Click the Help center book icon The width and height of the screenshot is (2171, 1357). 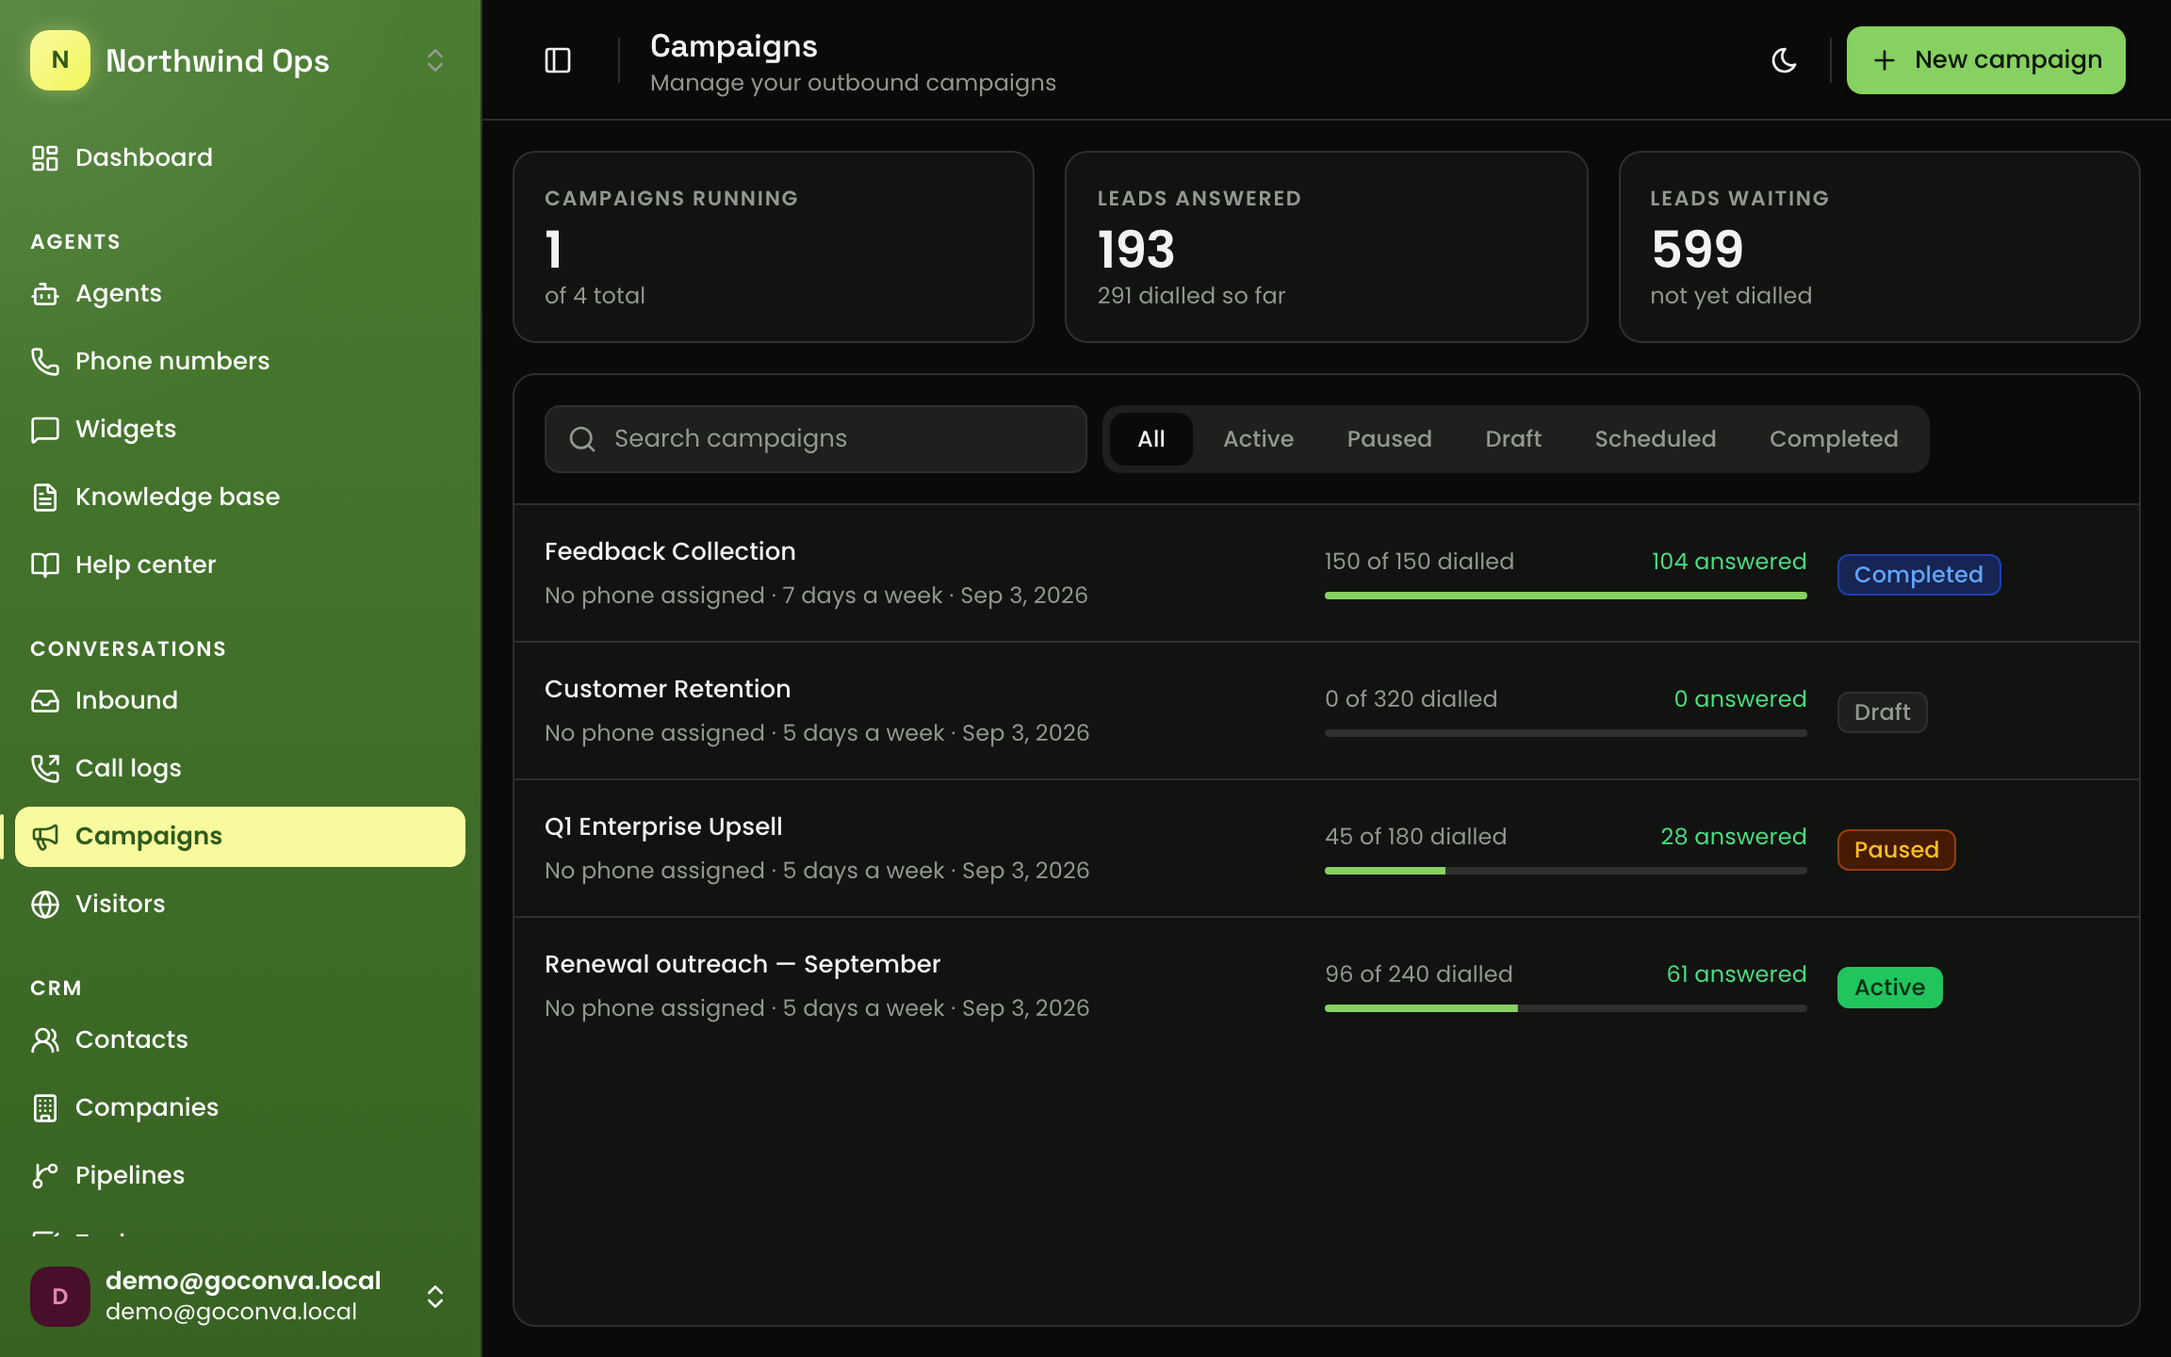45,564
